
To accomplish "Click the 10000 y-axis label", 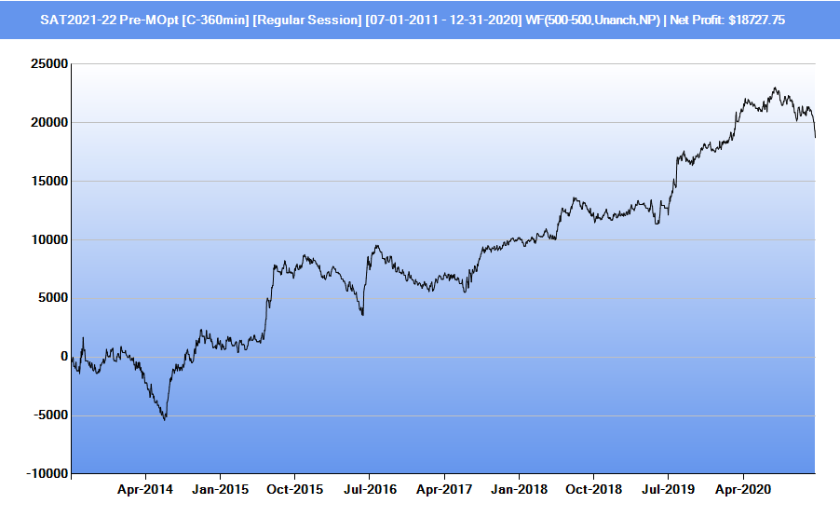I will coord(49,239).
